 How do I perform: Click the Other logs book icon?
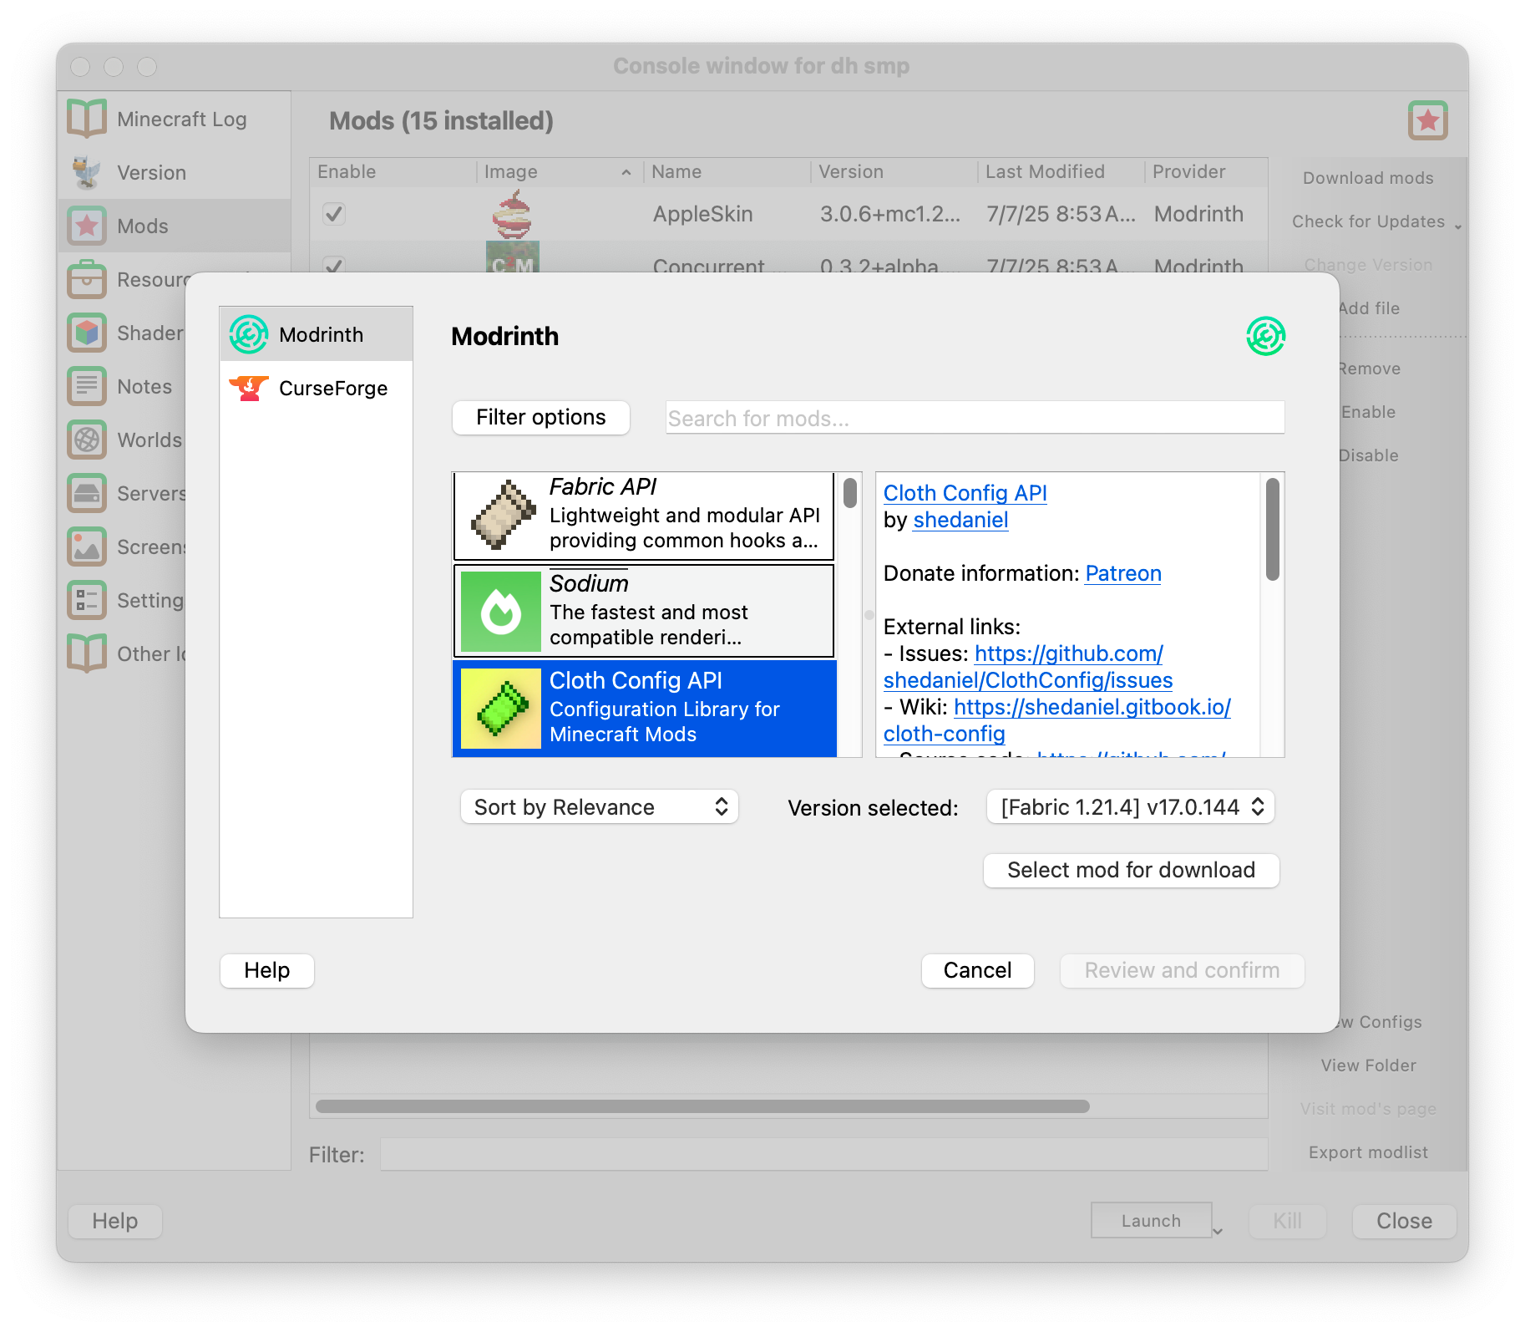click(87, 653)
